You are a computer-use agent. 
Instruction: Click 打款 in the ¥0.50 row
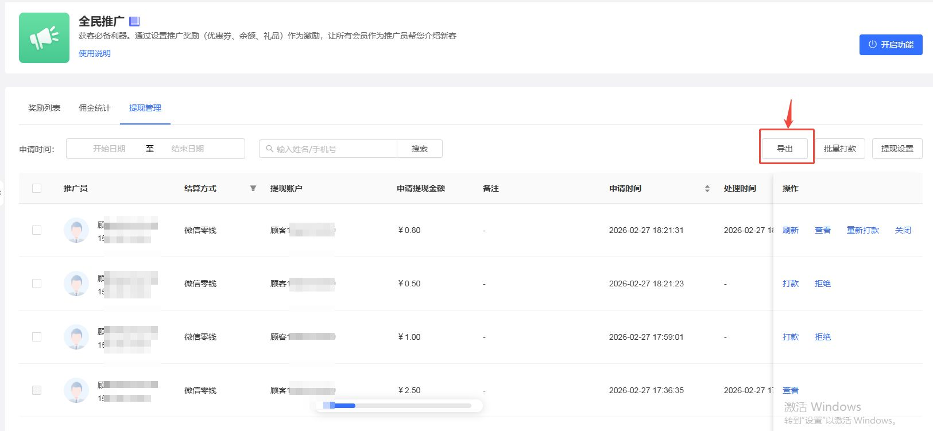[791, 284]
